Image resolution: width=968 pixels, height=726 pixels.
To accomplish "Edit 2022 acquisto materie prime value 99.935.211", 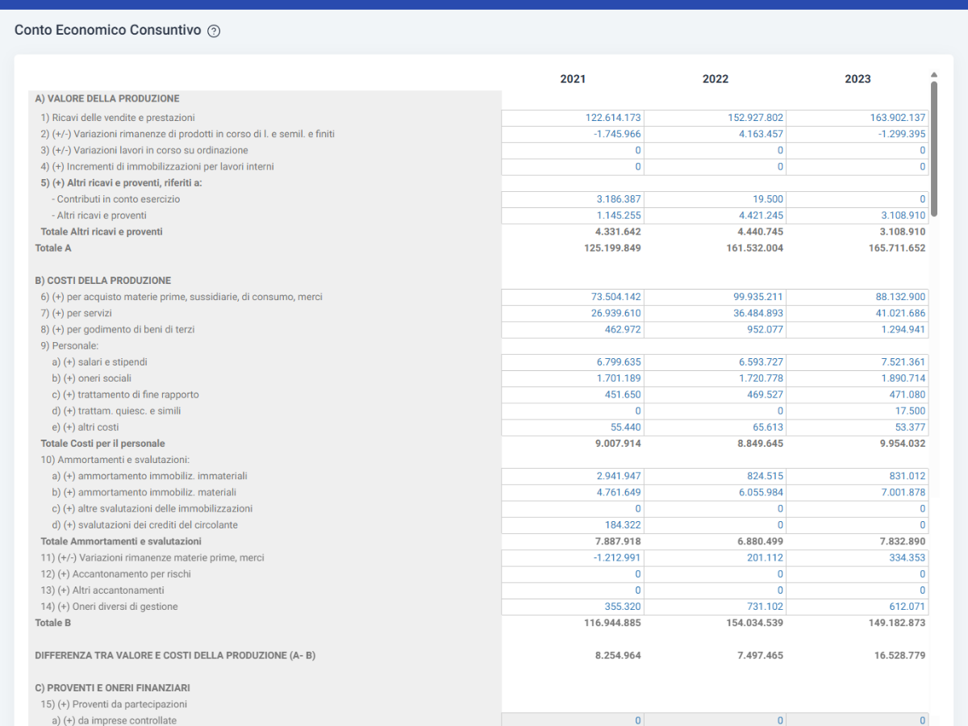I will coord(716,297).
